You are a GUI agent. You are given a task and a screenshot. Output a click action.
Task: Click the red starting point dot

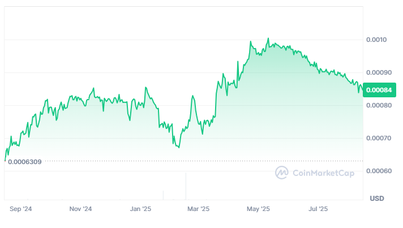(5, 161)
